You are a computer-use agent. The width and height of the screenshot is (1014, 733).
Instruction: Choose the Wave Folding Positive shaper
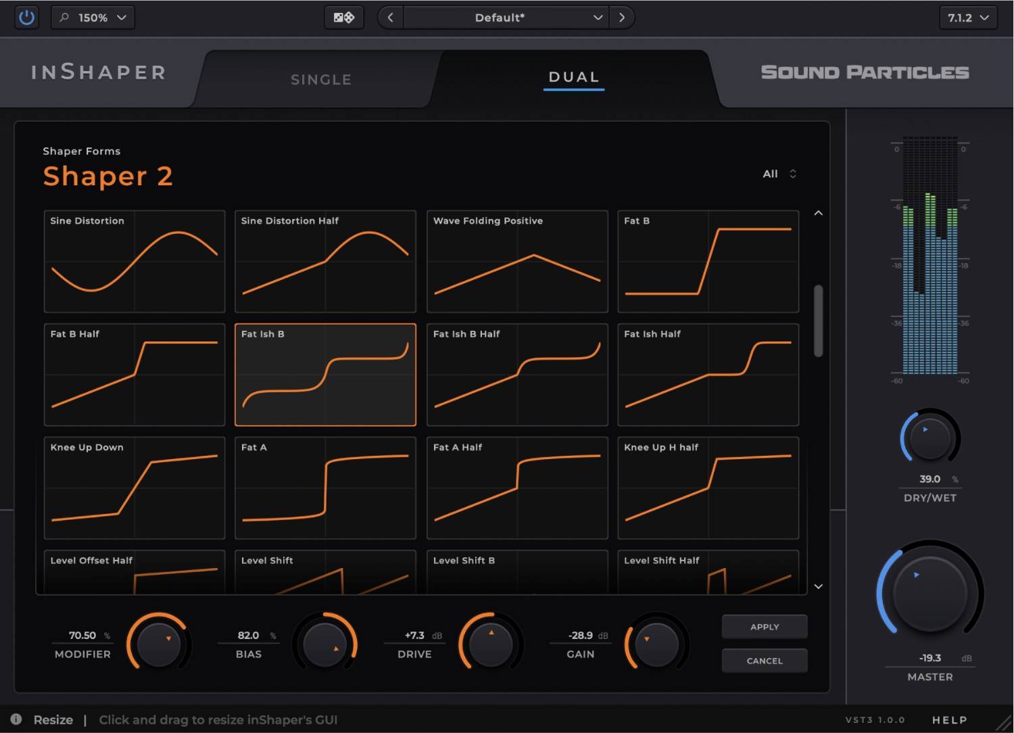(516, 262)
